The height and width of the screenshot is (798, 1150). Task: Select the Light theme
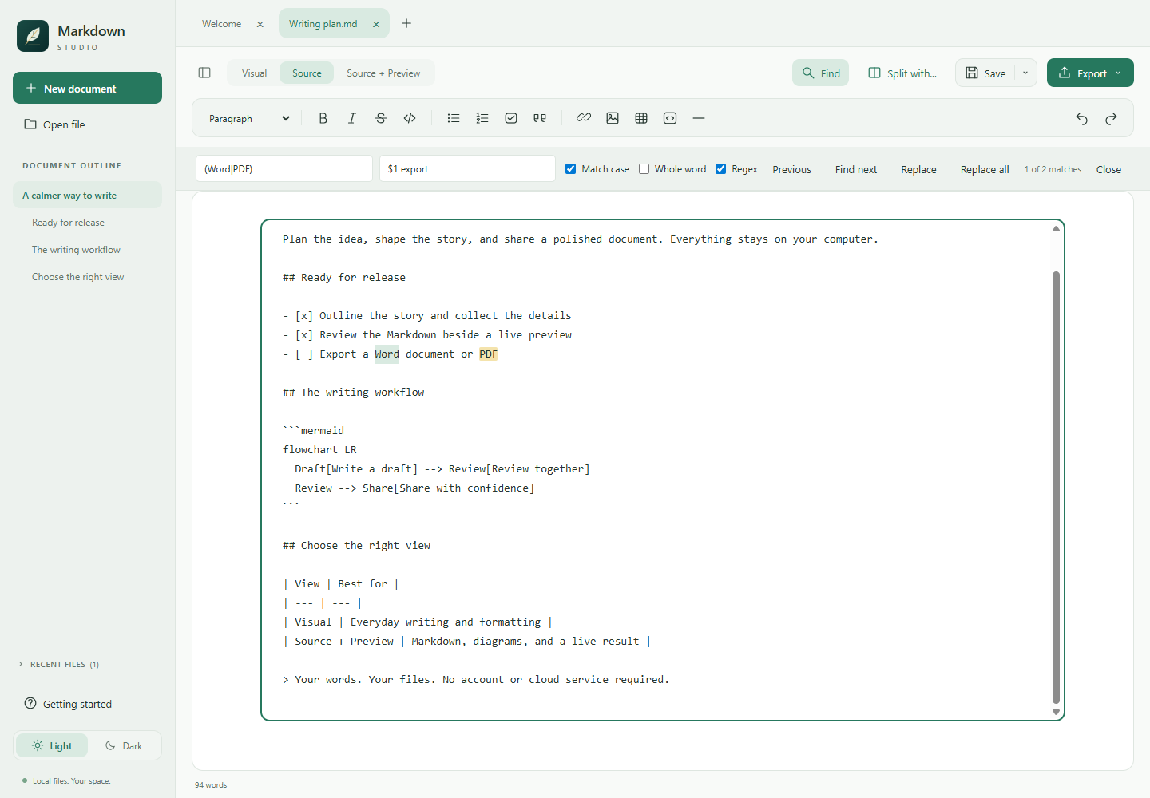click(x=52, y=746)
